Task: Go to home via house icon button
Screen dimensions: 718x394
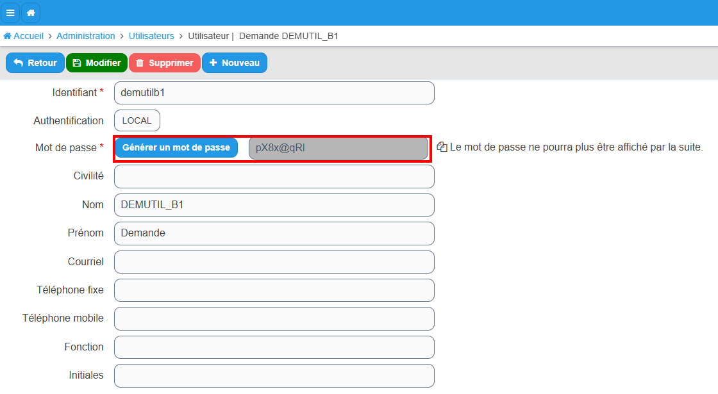Action: click(31, 13)
